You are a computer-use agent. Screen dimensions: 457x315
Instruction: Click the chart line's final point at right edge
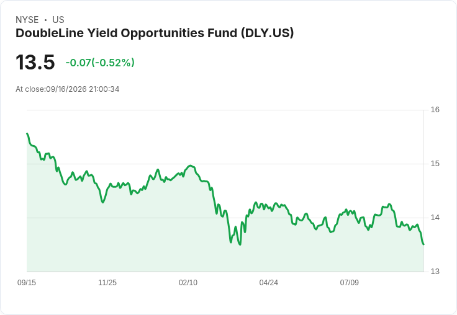pos(423,244)
